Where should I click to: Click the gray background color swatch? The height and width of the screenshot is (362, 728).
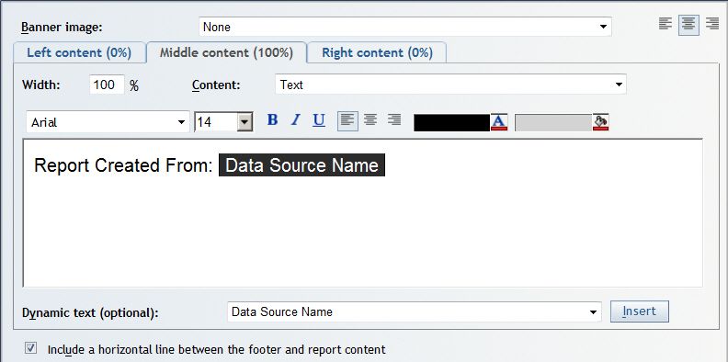(553, 123)
